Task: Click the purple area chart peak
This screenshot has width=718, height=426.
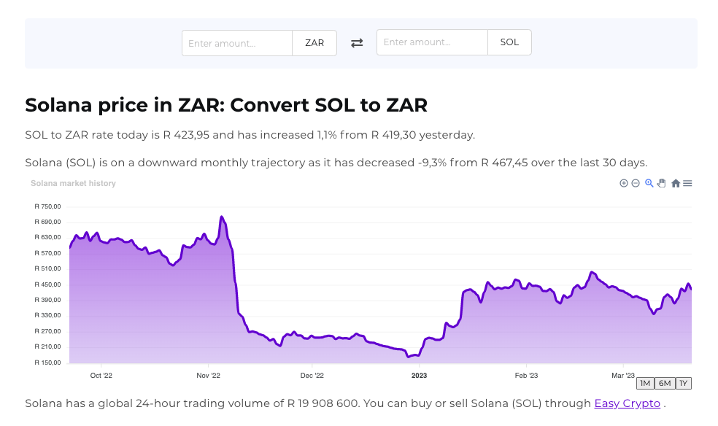Action: (x=222, y=217)
